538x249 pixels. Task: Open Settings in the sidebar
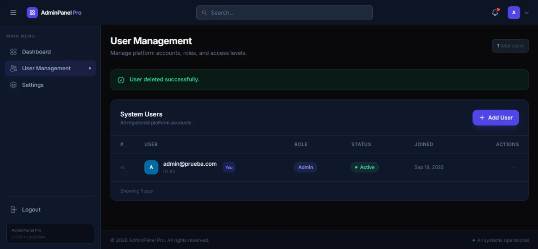(50, 85)
